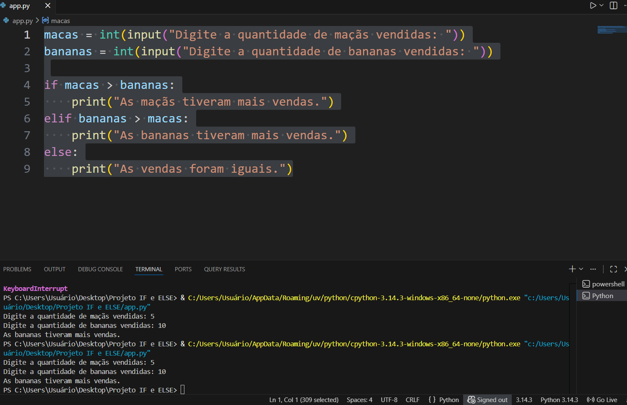The image size is (627, 405).
Task: Close the app.py editor tab
Action: 48,5
